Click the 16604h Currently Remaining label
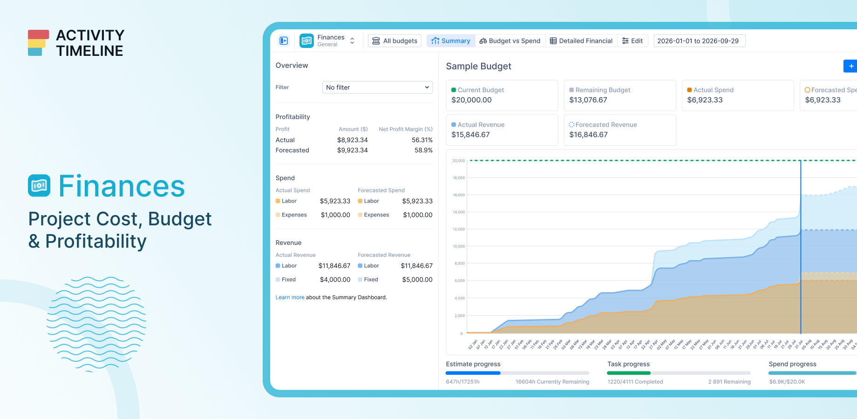 [x=552, y=382]
